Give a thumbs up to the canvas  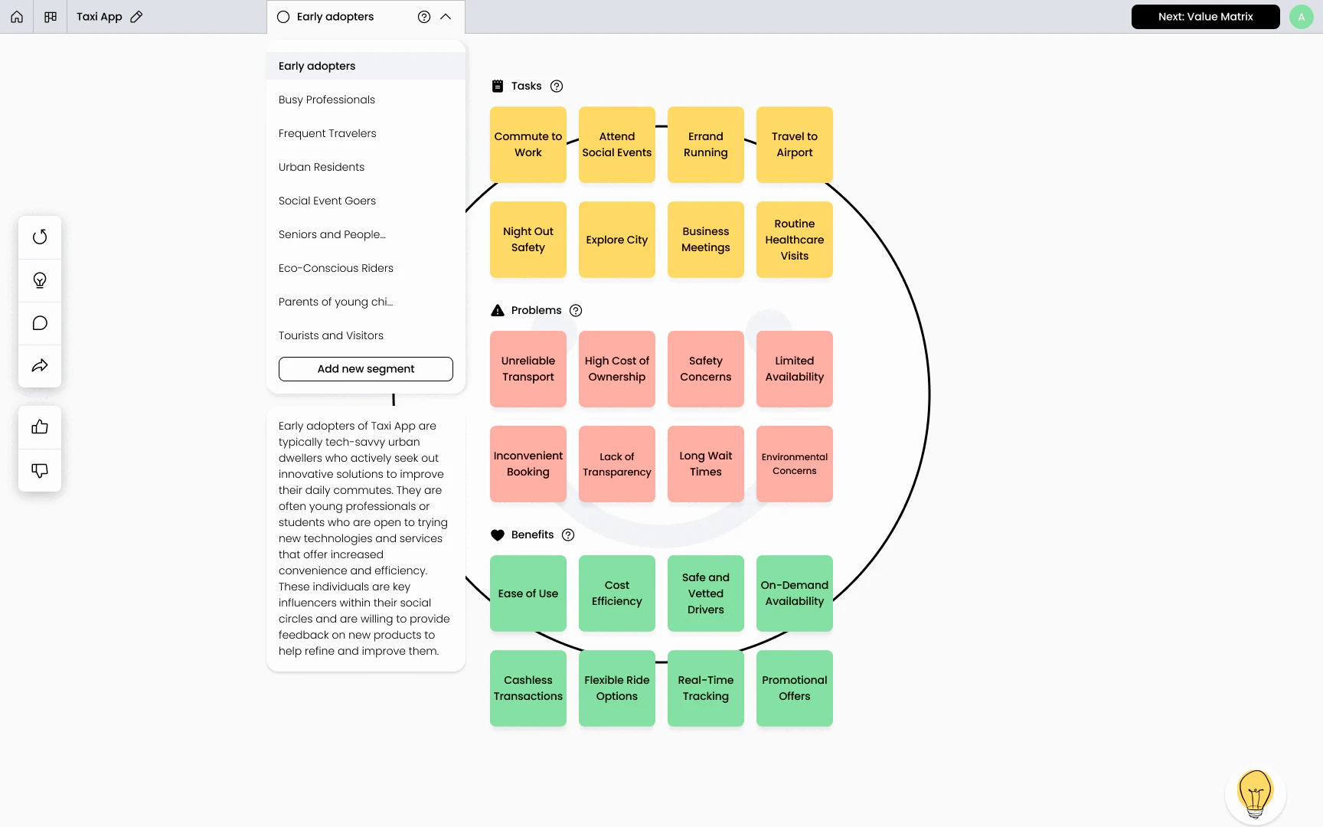pyautogui.click(x=39, y=427)
